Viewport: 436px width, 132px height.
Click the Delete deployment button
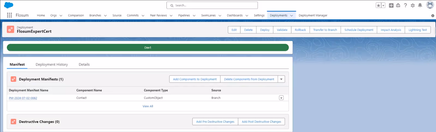[x=248, y=30]
